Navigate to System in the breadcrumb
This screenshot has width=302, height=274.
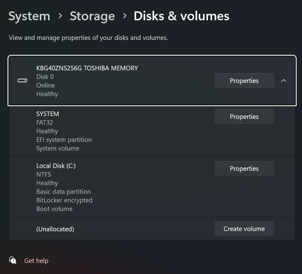point(29,16)
